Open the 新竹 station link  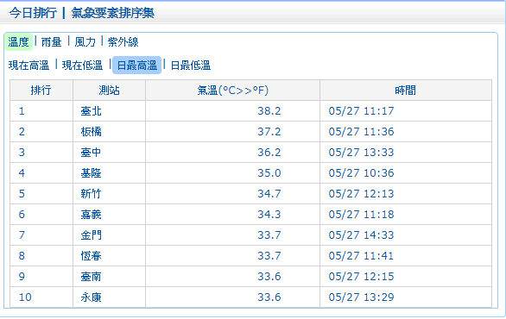[91, 194]
